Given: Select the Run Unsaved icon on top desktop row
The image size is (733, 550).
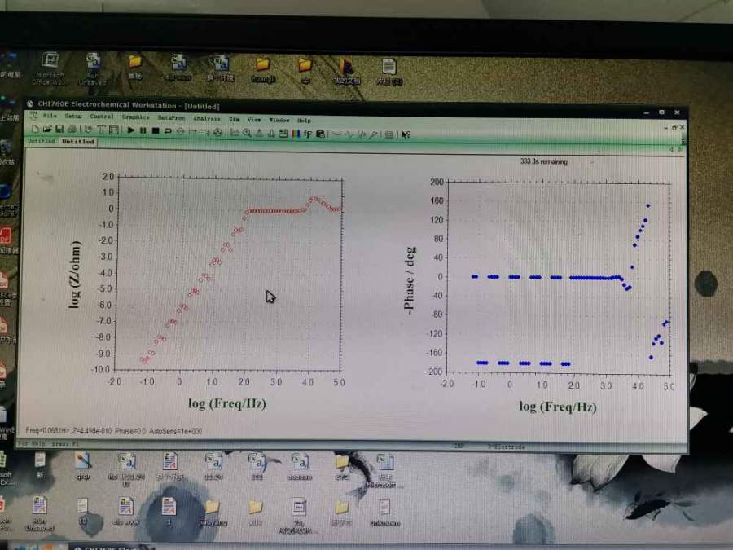Looking at the screenshot, I should (93, 68).
